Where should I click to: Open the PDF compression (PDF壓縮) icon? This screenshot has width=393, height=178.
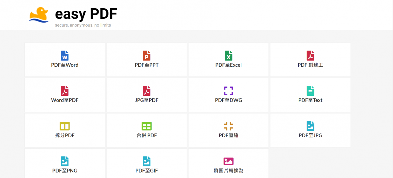point(228,126)
